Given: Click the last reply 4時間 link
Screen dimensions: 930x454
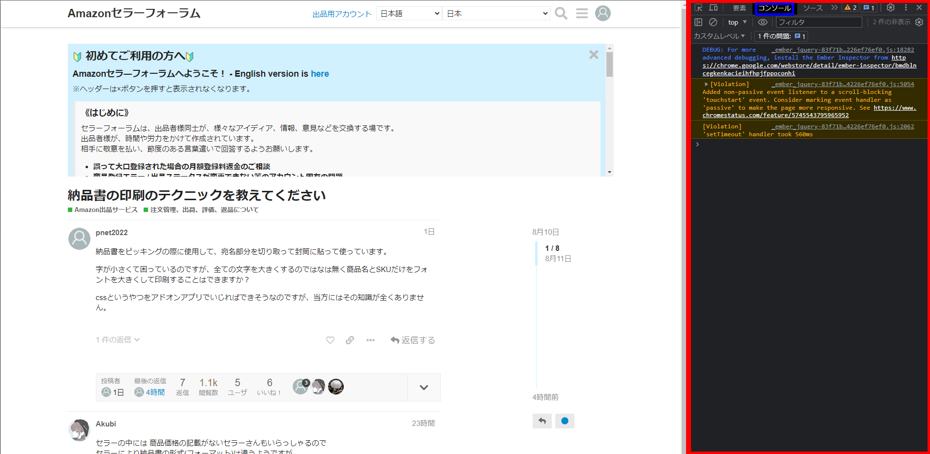Looking at the screenshot, I should pyautogui.click(x=150, y=392).
